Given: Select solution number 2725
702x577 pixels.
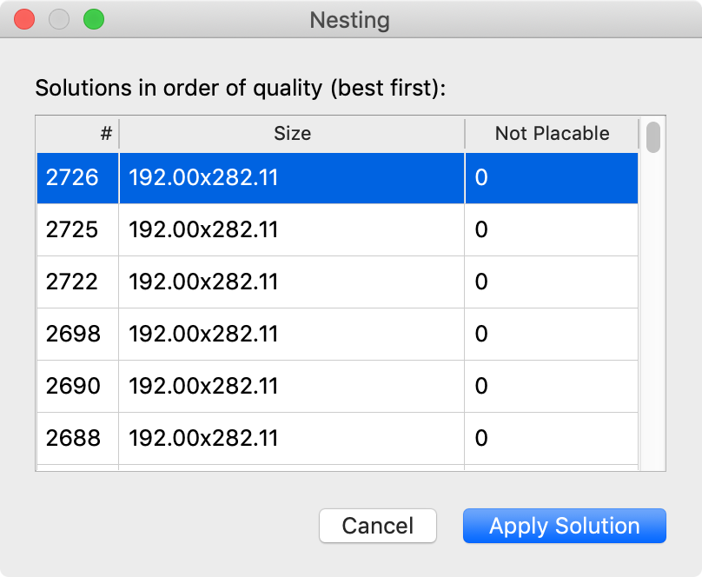Looking at the screenshot, I should point(73,230).
